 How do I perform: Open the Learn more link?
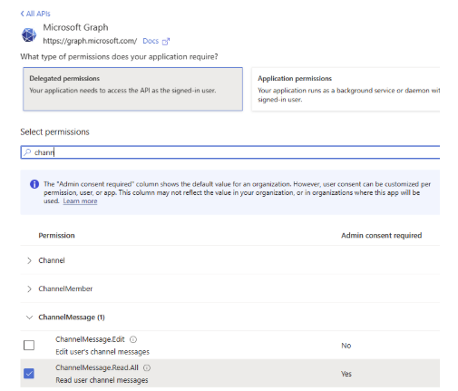(80, 201)
